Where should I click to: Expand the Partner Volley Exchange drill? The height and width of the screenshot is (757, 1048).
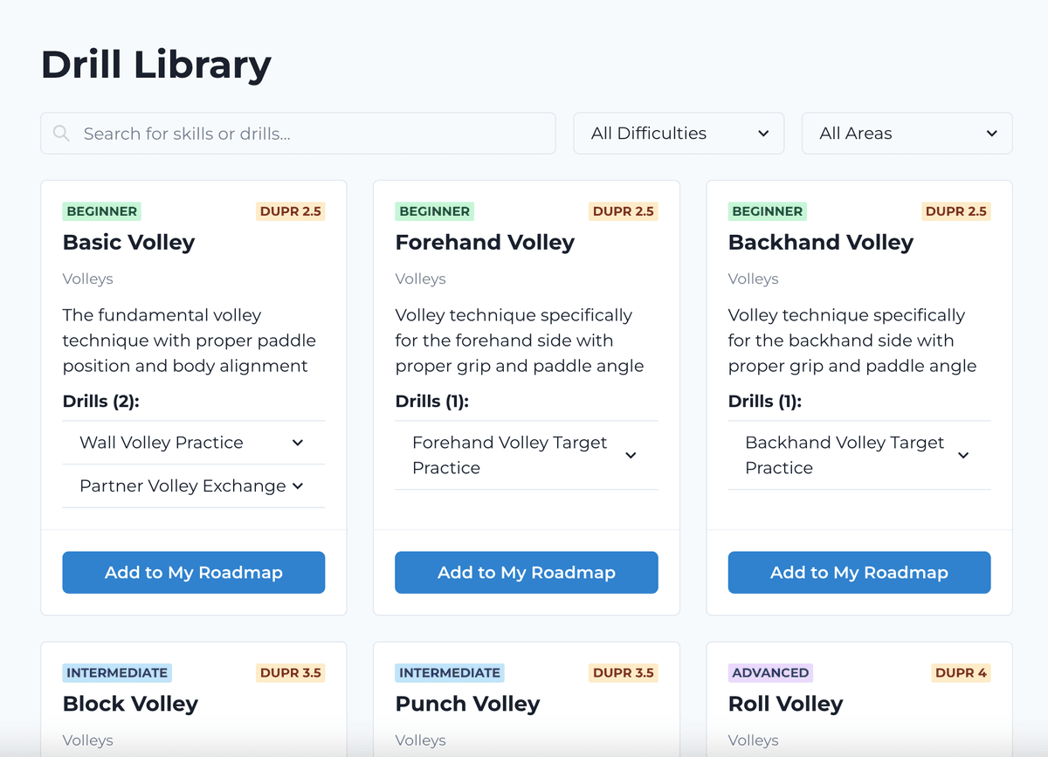(193, 486)
